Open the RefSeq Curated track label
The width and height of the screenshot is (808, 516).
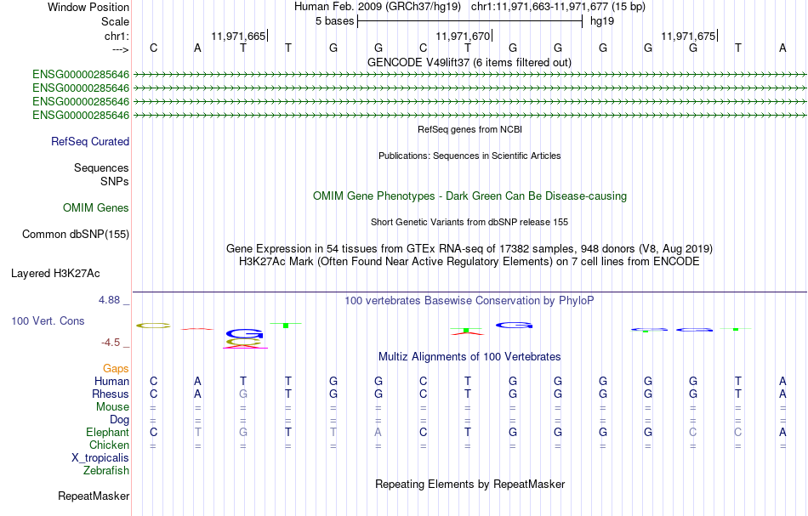[90, 141]
